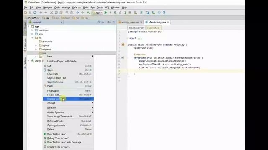Collapse the res folder
268x150 pixels.
point(32,38)
